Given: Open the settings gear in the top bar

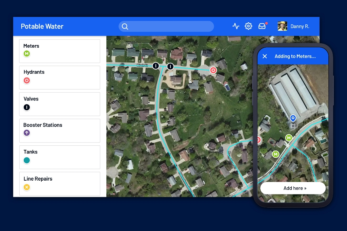Looking at the screenshot, I should coord(248,26).
